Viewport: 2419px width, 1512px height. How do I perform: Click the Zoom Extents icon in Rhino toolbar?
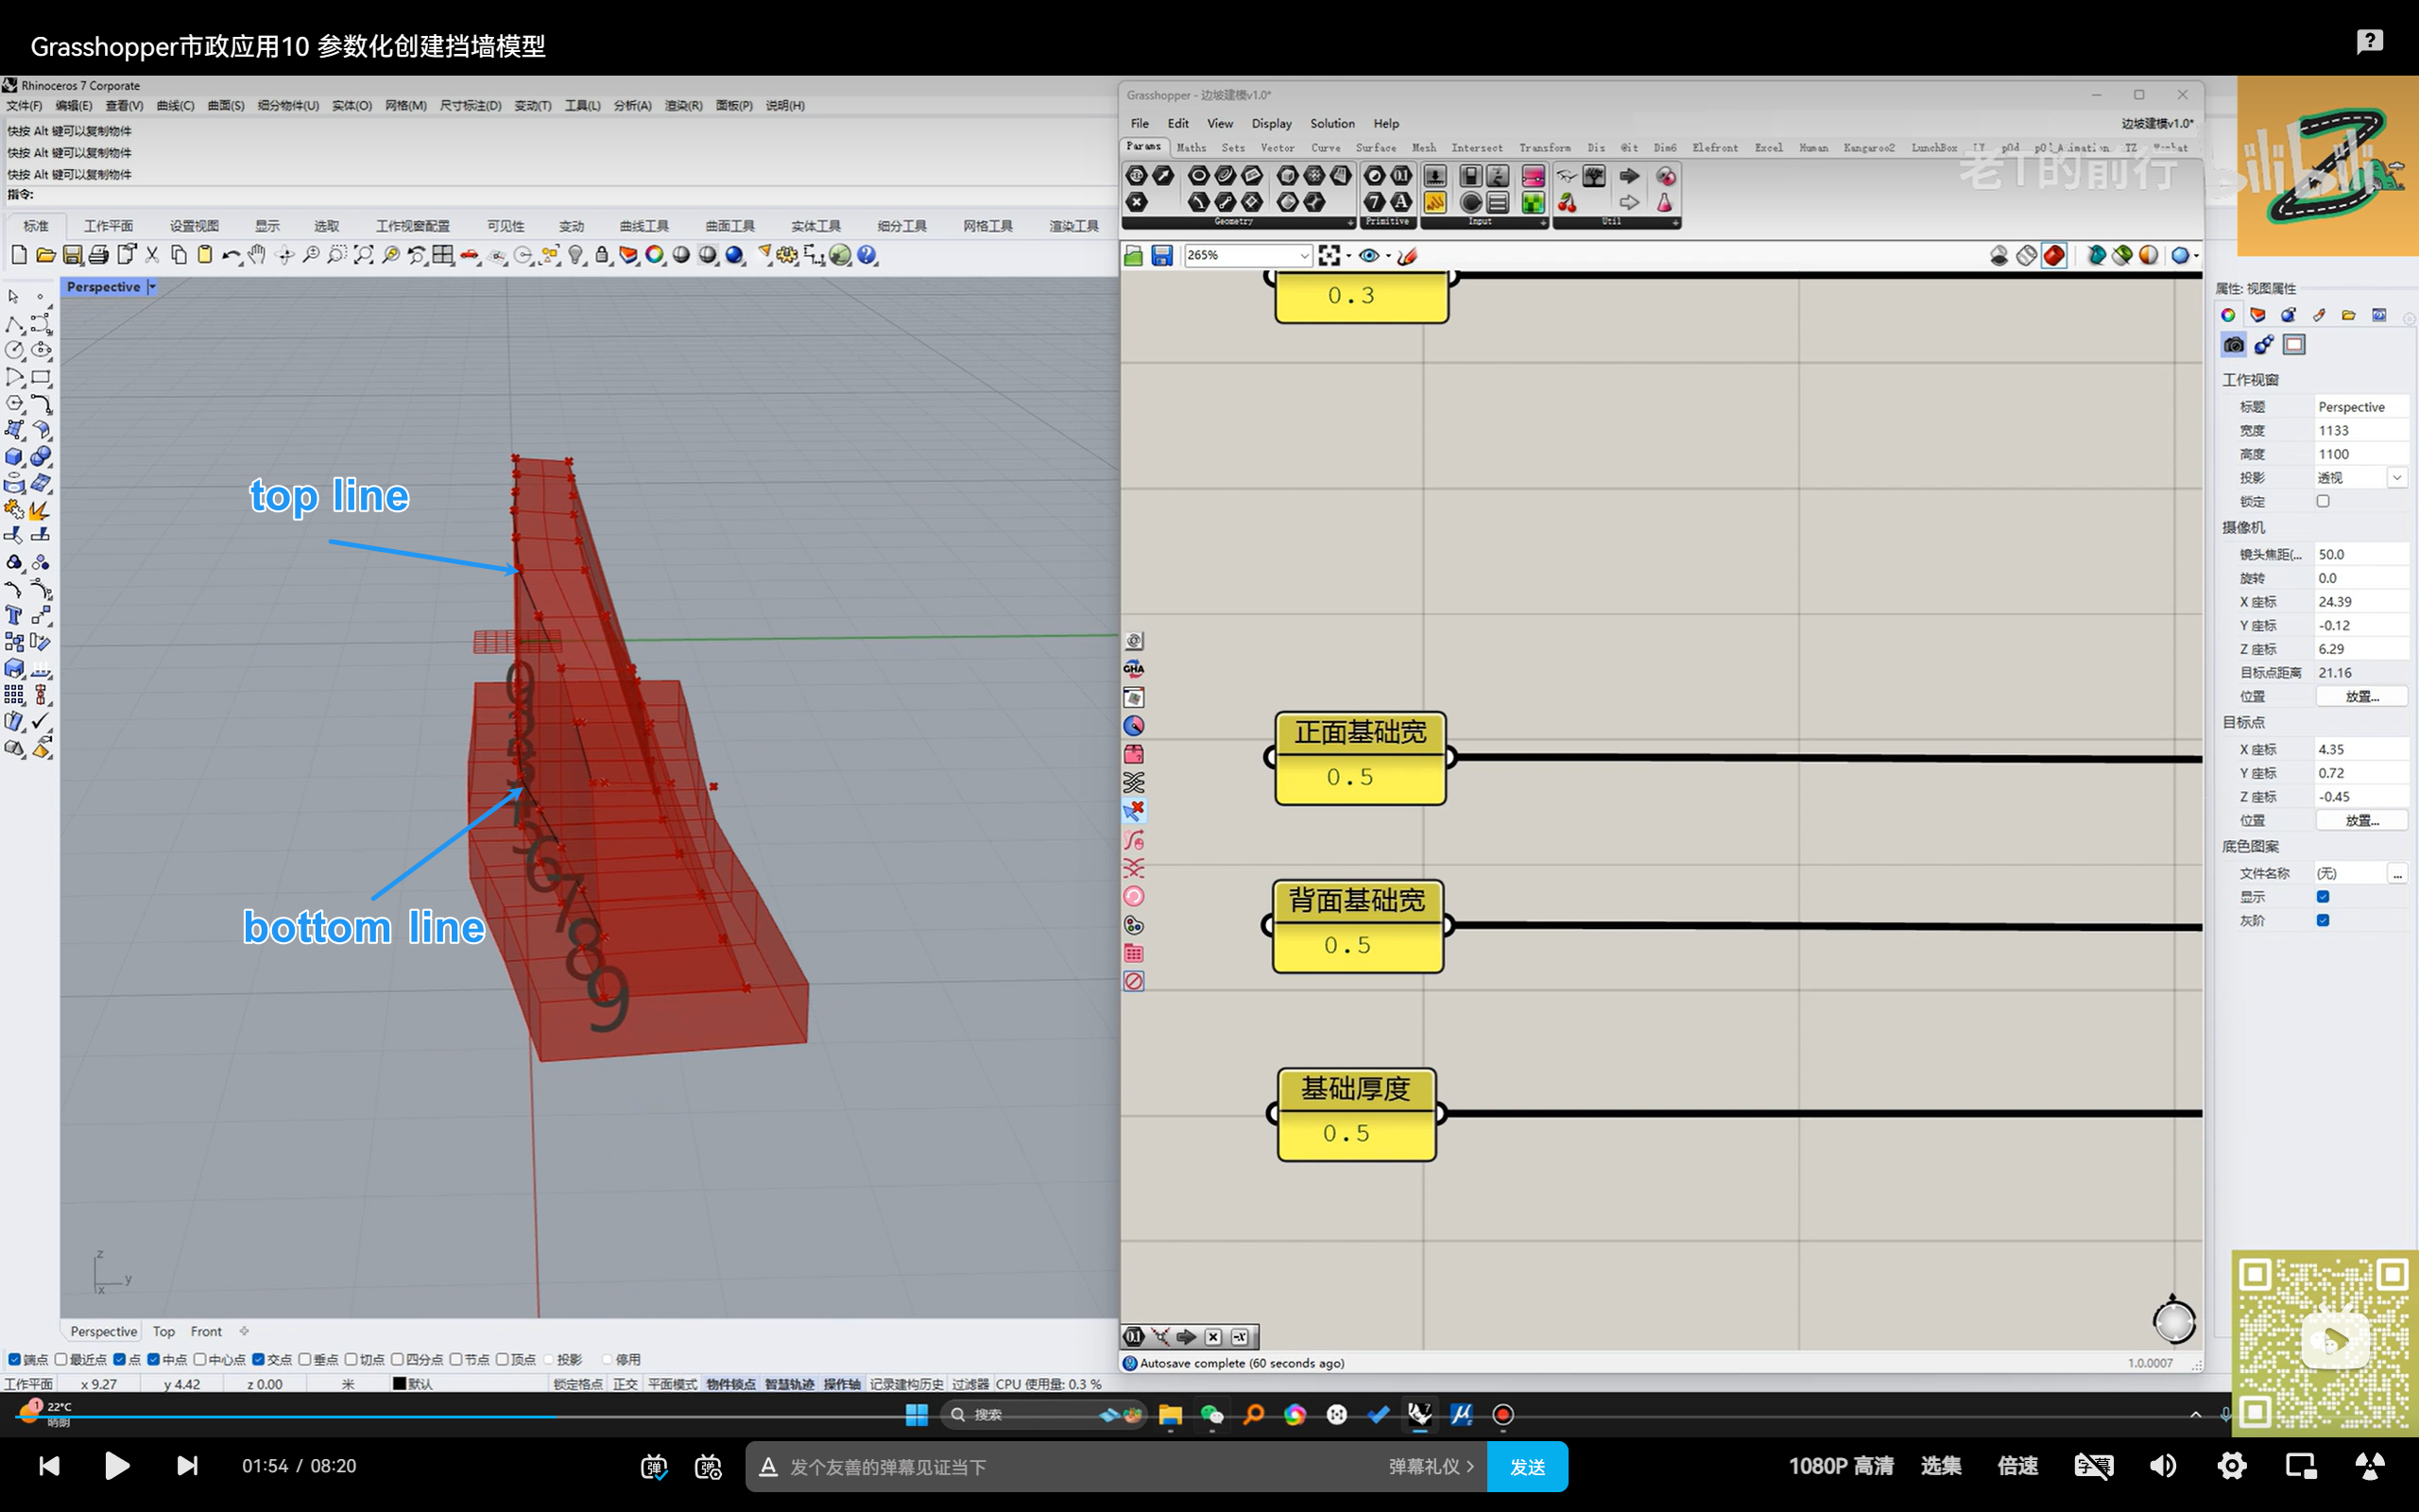(x=364, y=255)
